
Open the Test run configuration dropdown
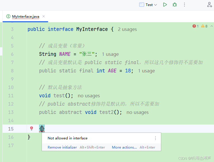(148, 5)
